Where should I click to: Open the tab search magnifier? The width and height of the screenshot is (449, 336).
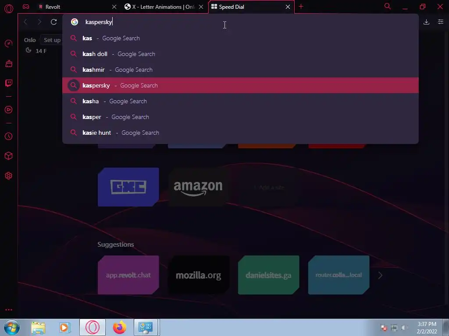[x=388, y=6]
